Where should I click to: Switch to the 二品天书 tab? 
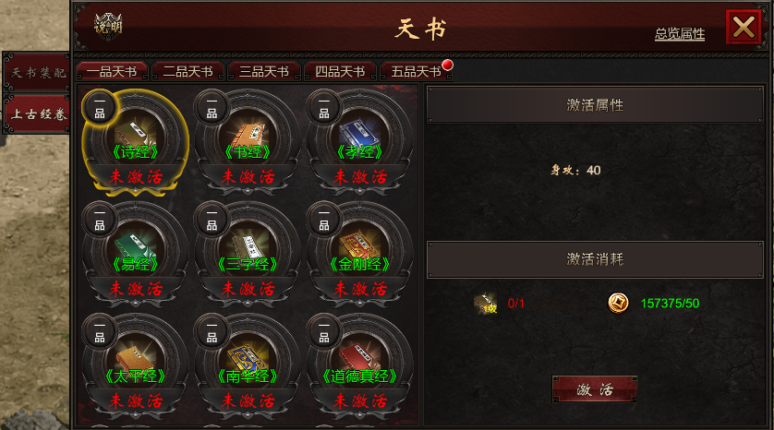[x=188, y=71]
